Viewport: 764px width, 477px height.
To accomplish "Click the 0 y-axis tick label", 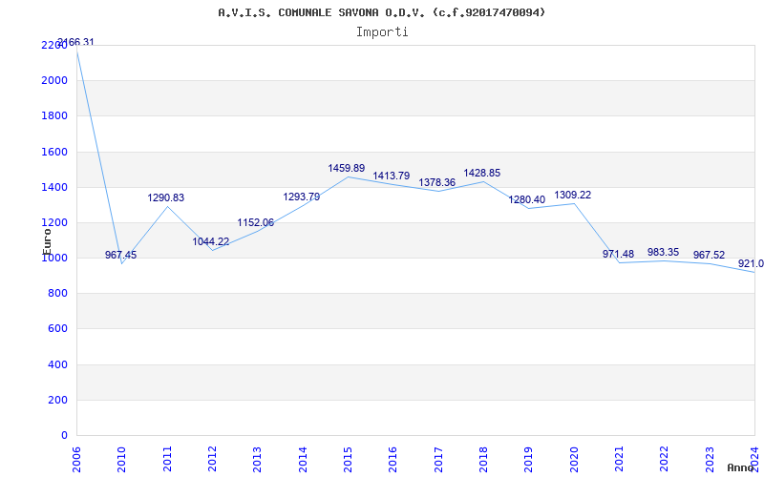I will [x=65, y=435].
